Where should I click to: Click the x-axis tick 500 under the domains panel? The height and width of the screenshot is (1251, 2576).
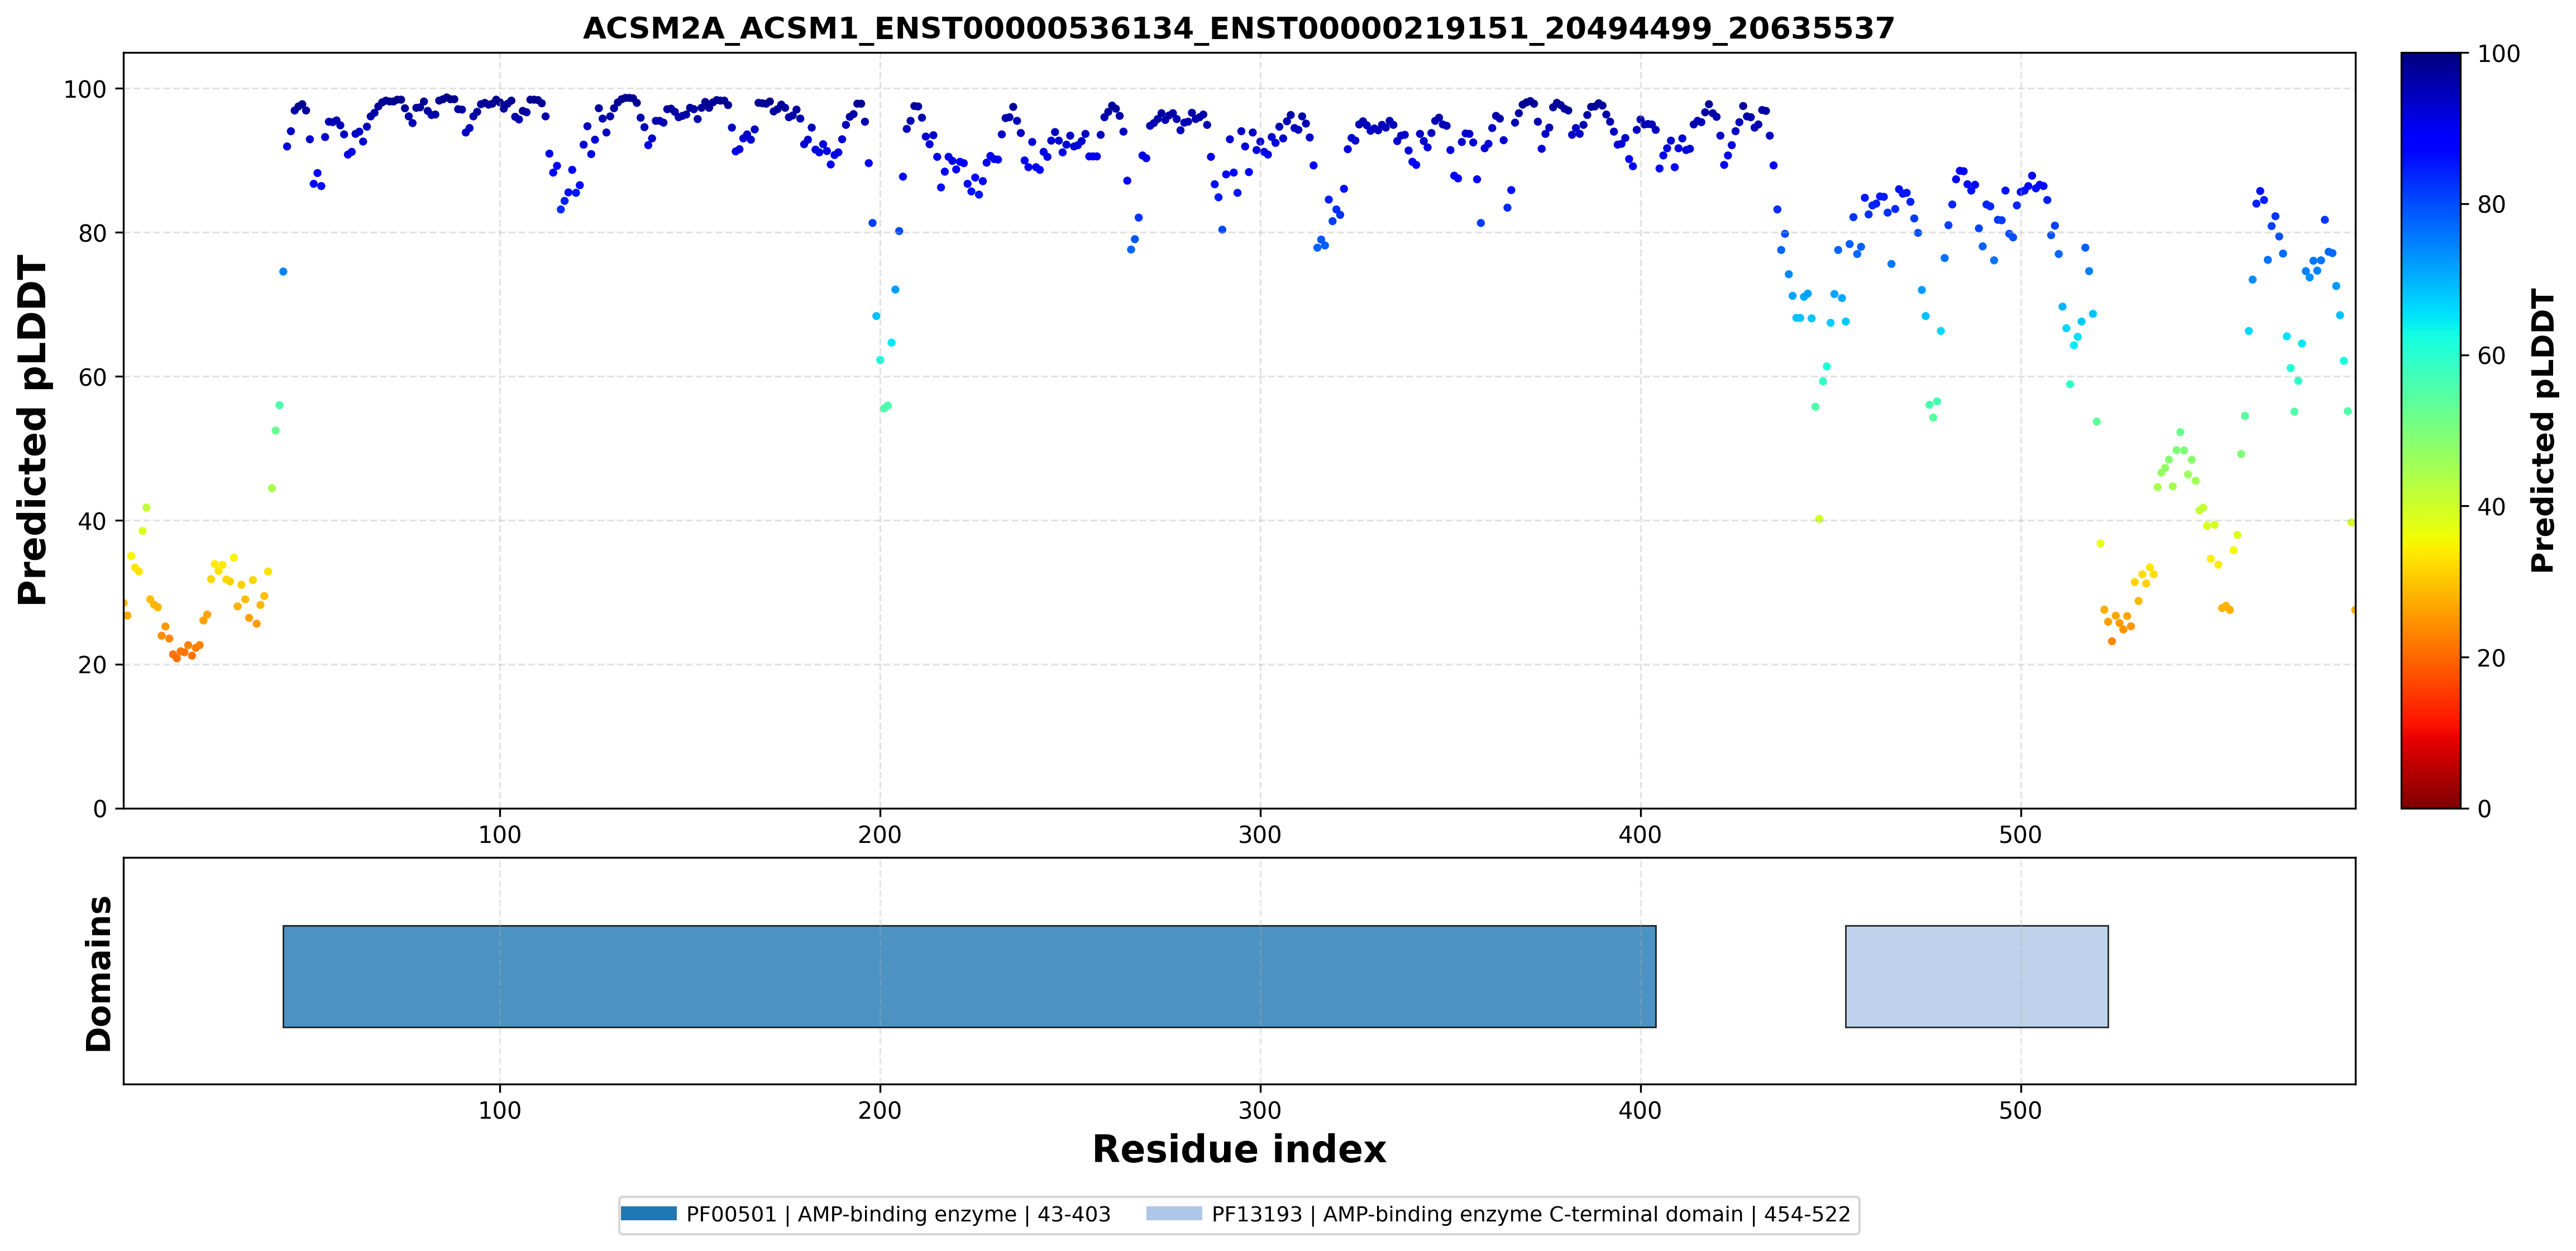pos(2020,1111)
